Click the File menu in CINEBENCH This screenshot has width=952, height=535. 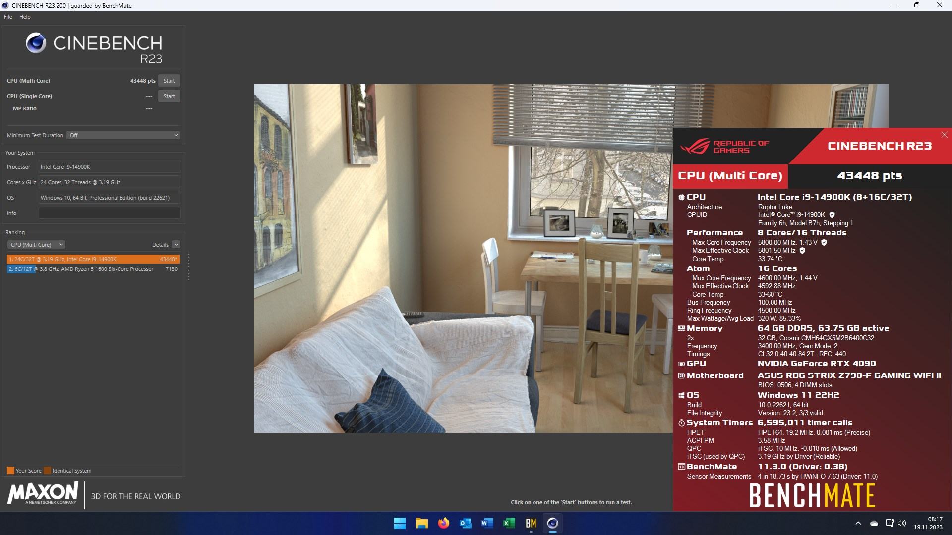[x=8, y=16]
